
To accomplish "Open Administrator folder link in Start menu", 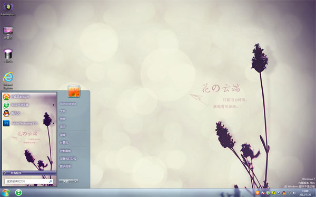I will 68,103.
